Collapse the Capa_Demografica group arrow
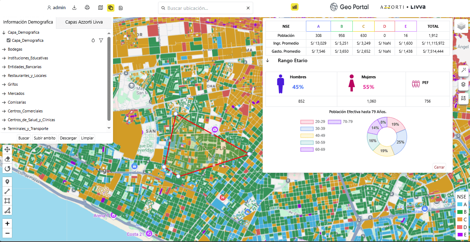This screenshot has width=470, height=242. (3, 32)
